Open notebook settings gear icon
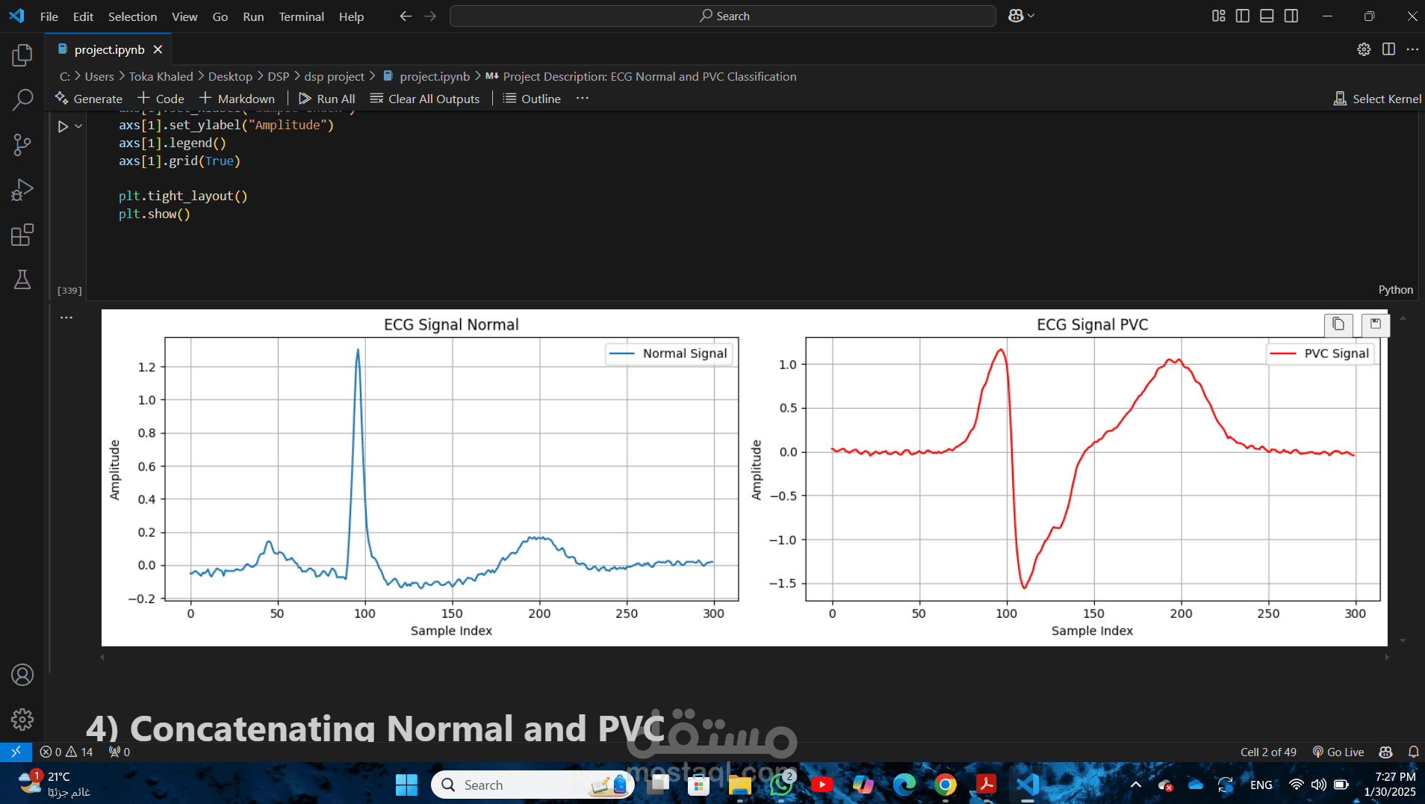Image resolution: width=1425 pixels, height=804 pixels. 1364,49
